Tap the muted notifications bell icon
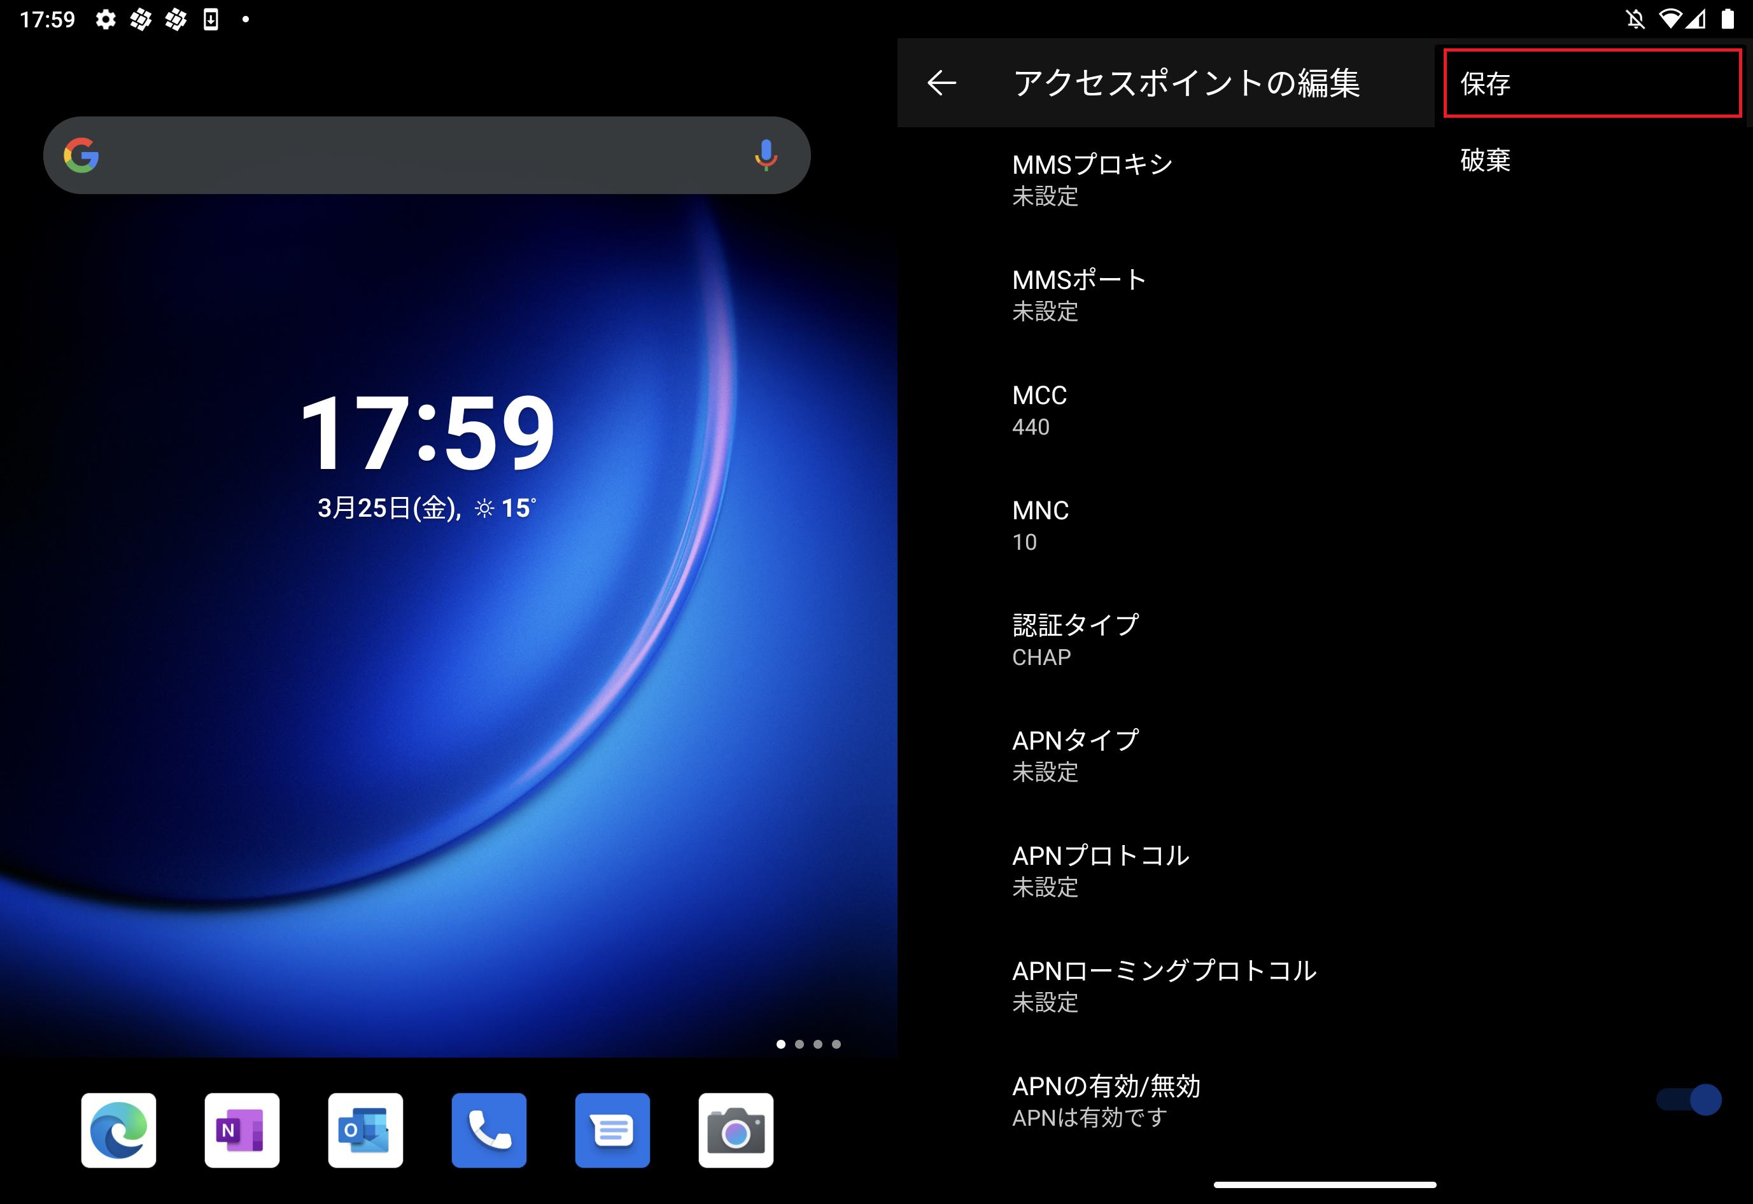The width and height of the screenshot is (1753, 1204). tap(1635, 20)
